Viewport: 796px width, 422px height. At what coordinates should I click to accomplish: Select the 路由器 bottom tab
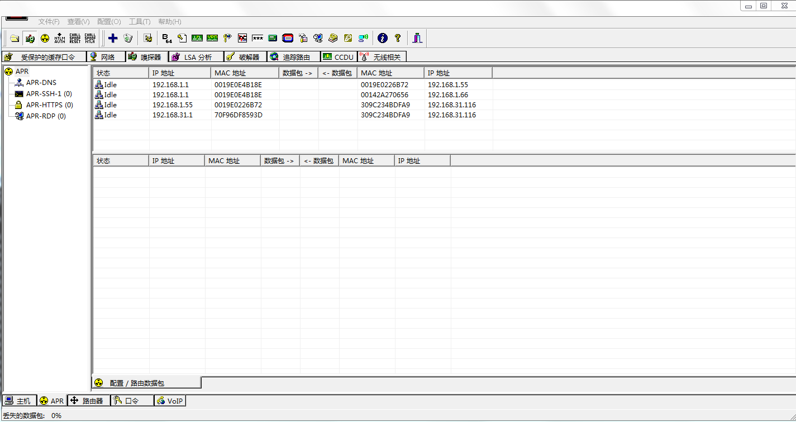pyautogui.click(x=88, y=401)
